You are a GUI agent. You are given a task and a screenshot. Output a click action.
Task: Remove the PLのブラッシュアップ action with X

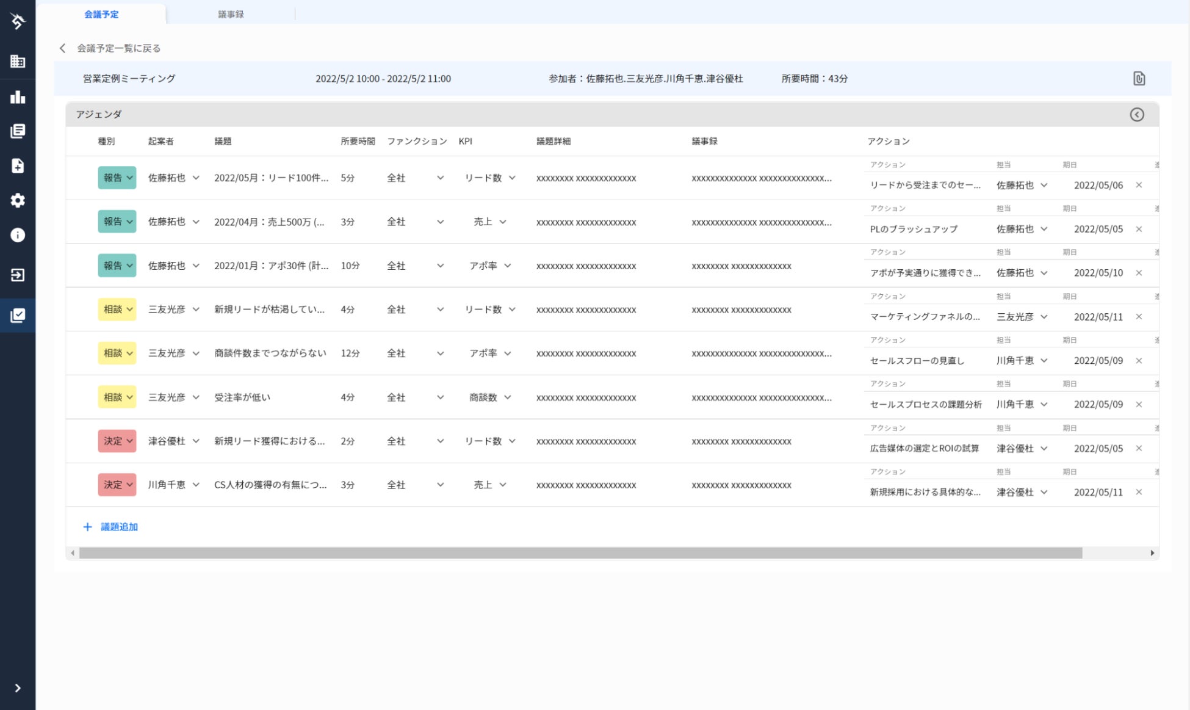click(x=1139, y=229)
